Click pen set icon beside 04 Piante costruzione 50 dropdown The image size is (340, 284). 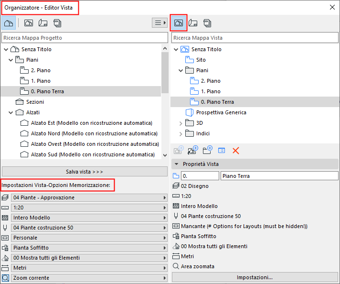[x=5, y=228]
